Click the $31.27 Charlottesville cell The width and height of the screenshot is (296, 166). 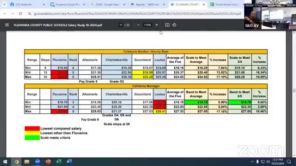[x=117, y=112]
